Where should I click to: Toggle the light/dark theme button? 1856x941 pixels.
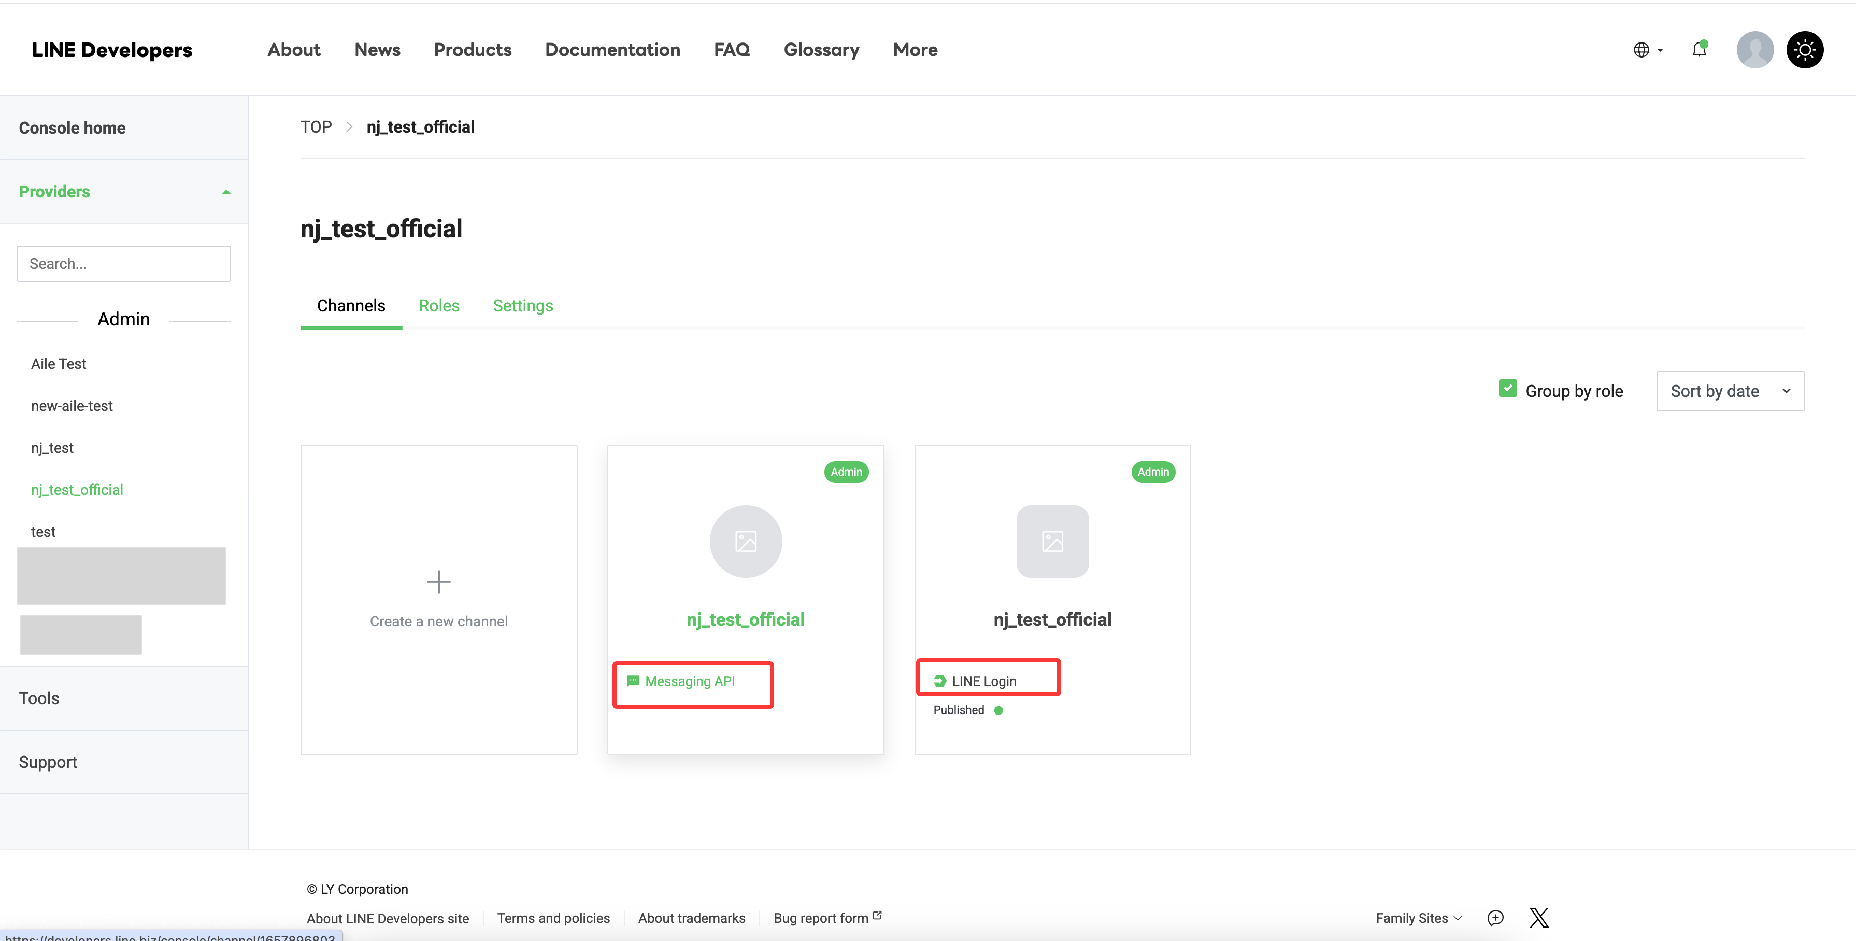(x=1804, y=50)
